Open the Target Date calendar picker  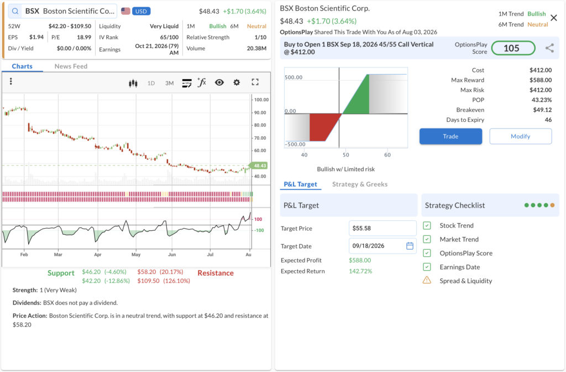410,246
